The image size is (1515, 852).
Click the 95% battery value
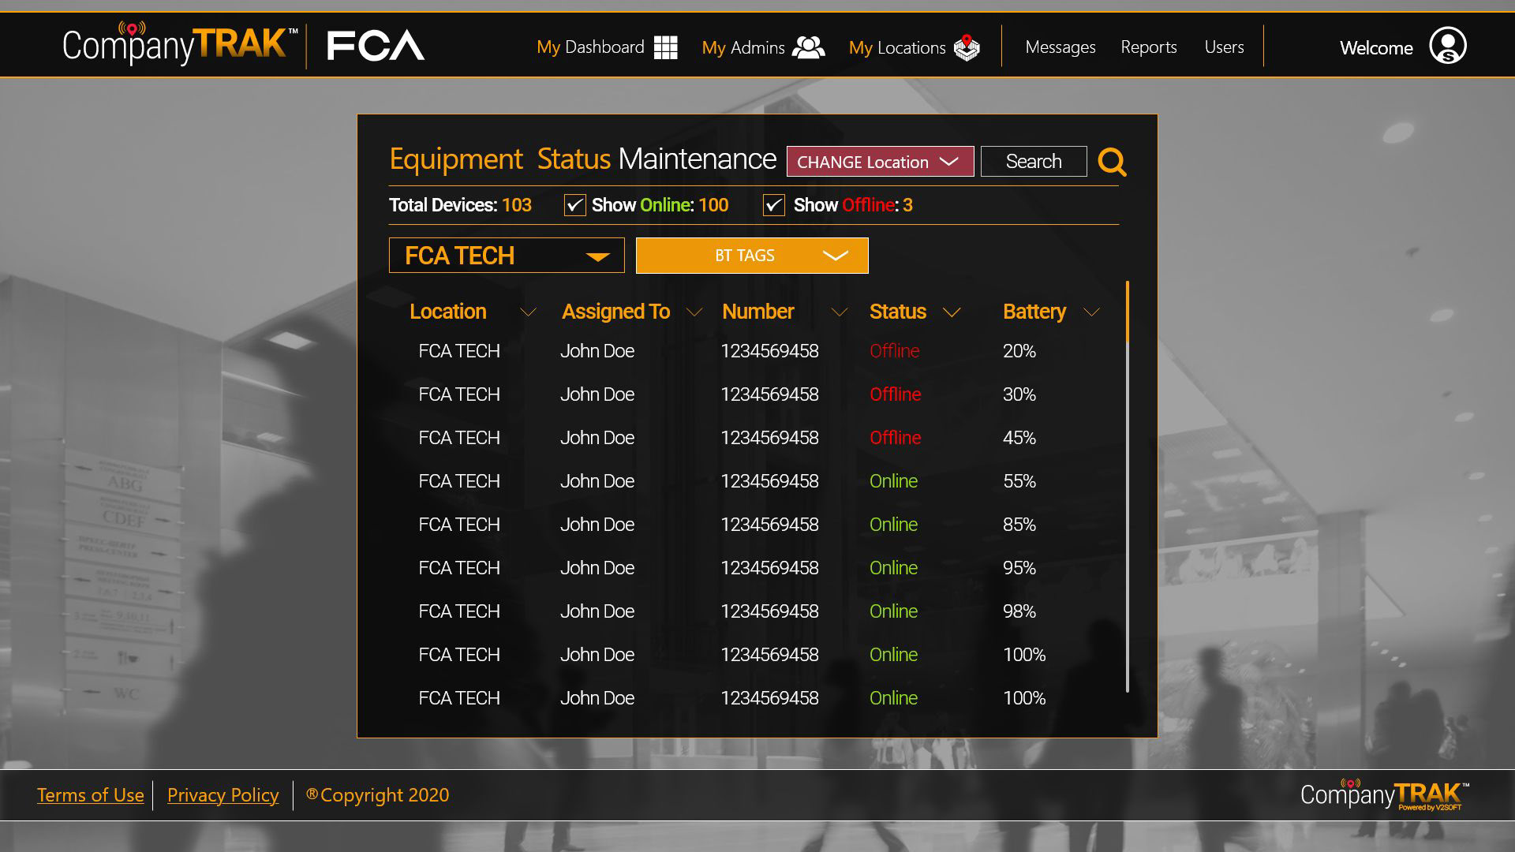(1019, 568)
